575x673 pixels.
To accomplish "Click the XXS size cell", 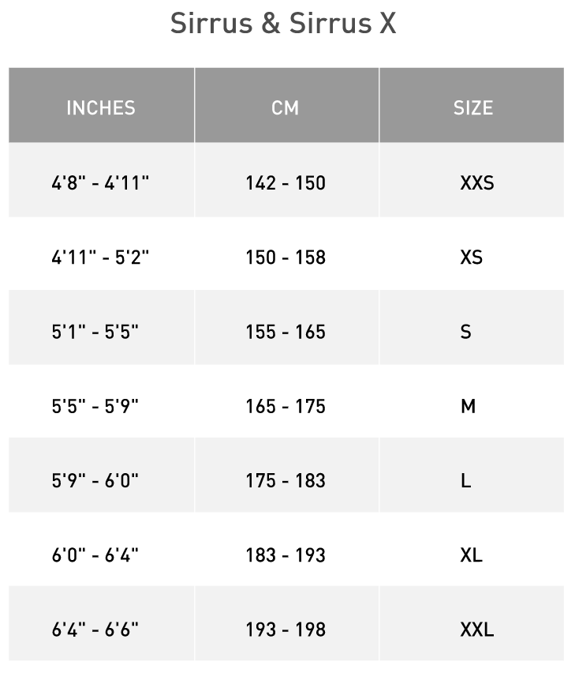I will click(x=476, y=182).
